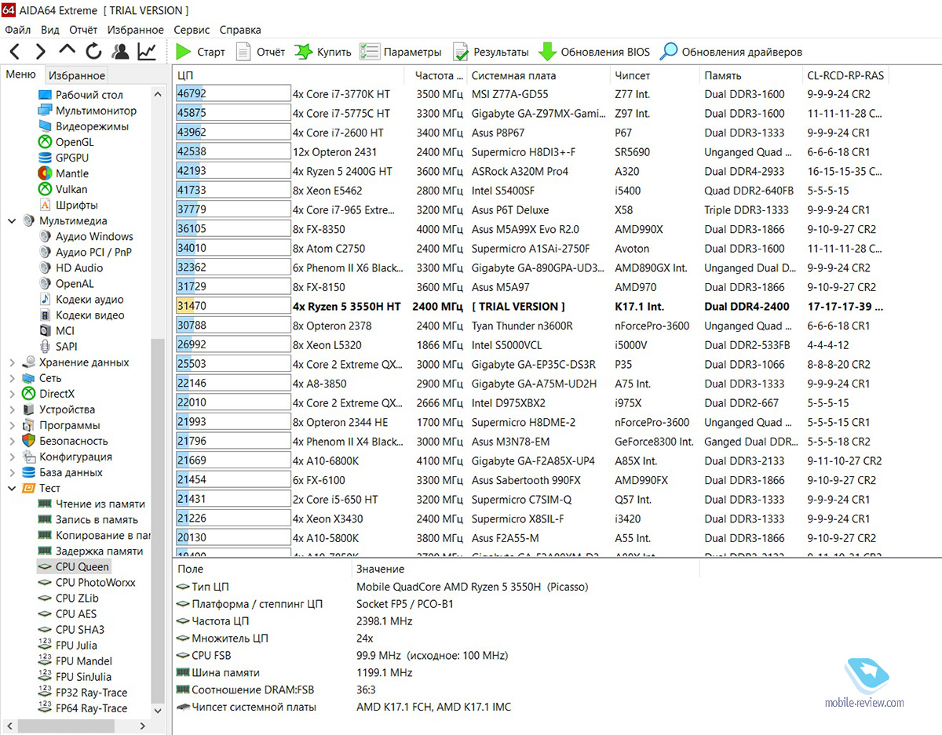Open the Справка menu
Screen dimensions: 942x735
[240, 30]
